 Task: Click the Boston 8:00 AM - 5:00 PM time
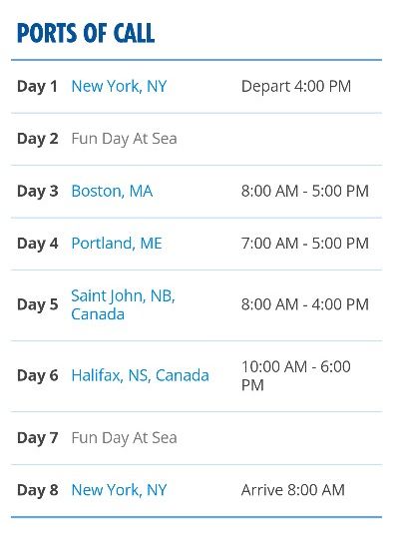[305, 191]
